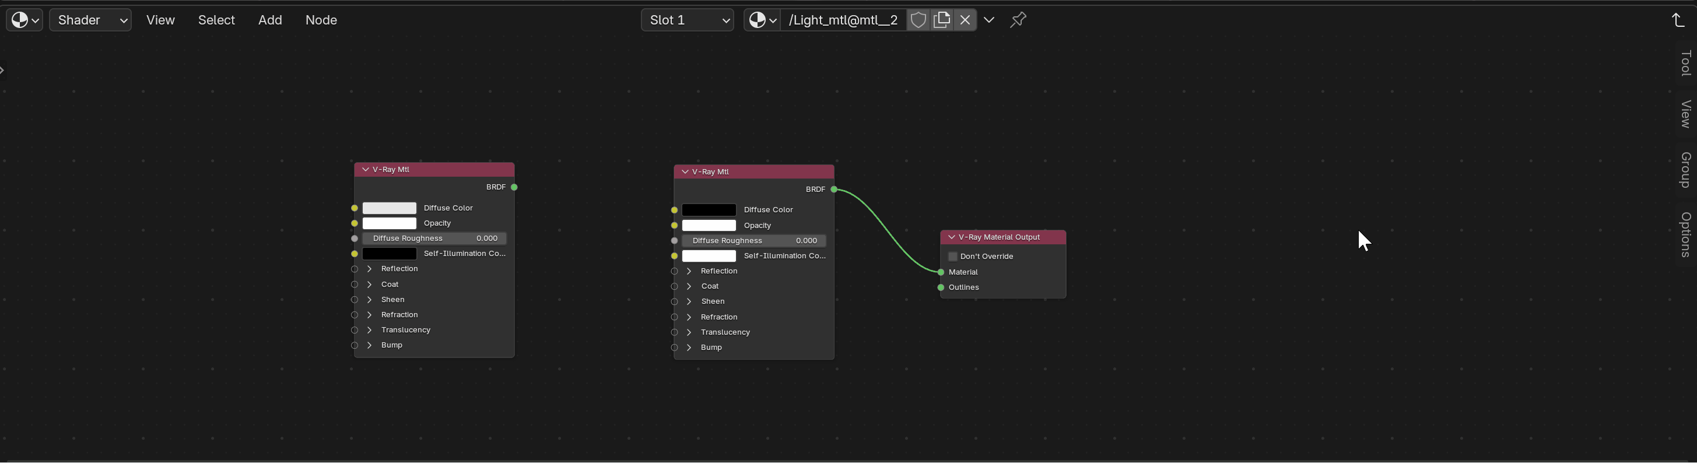Screen dimensions: 1697x463
Task: Open left node's black Self-Illumination swatch
Action: (390, 254)
